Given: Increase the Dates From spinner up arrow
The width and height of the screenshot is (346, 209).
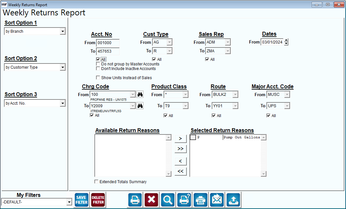Looking at the screenshot, I should point(286,40).
